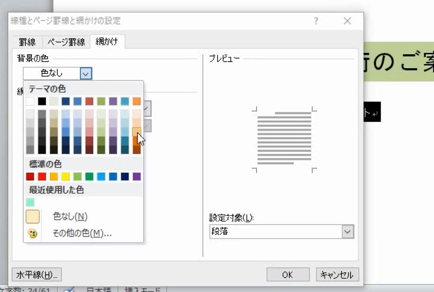Screen dimensions: 434x292
Task: Expand the 設定対象 dropdown arrow
Action: pos(347,232)
